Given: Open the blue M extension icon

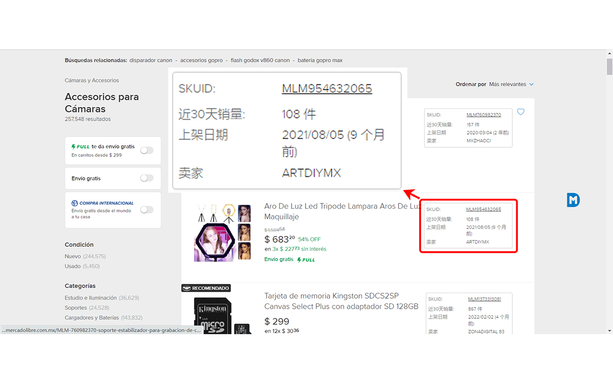Looking at the screenshot, I should coord(573,200).
